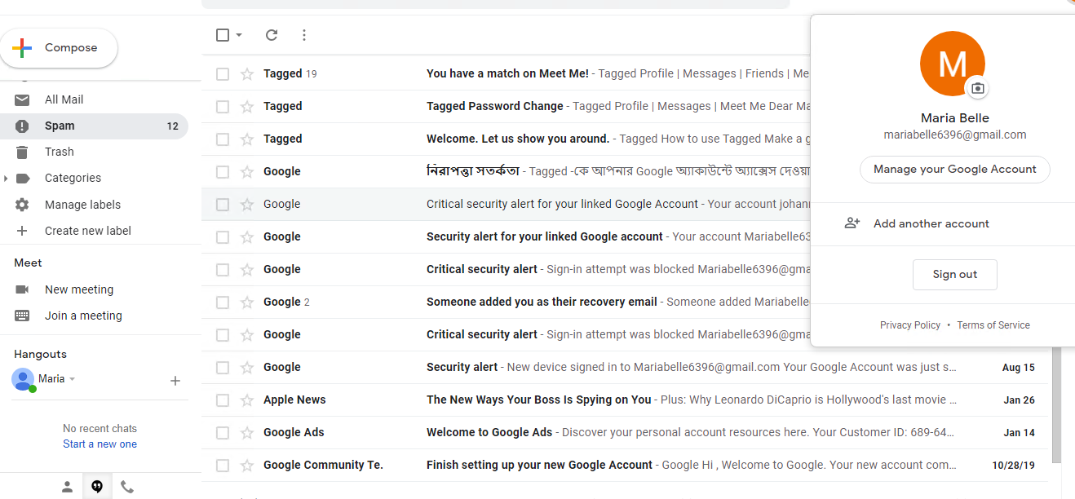Start a New meeting

(79, 289)
